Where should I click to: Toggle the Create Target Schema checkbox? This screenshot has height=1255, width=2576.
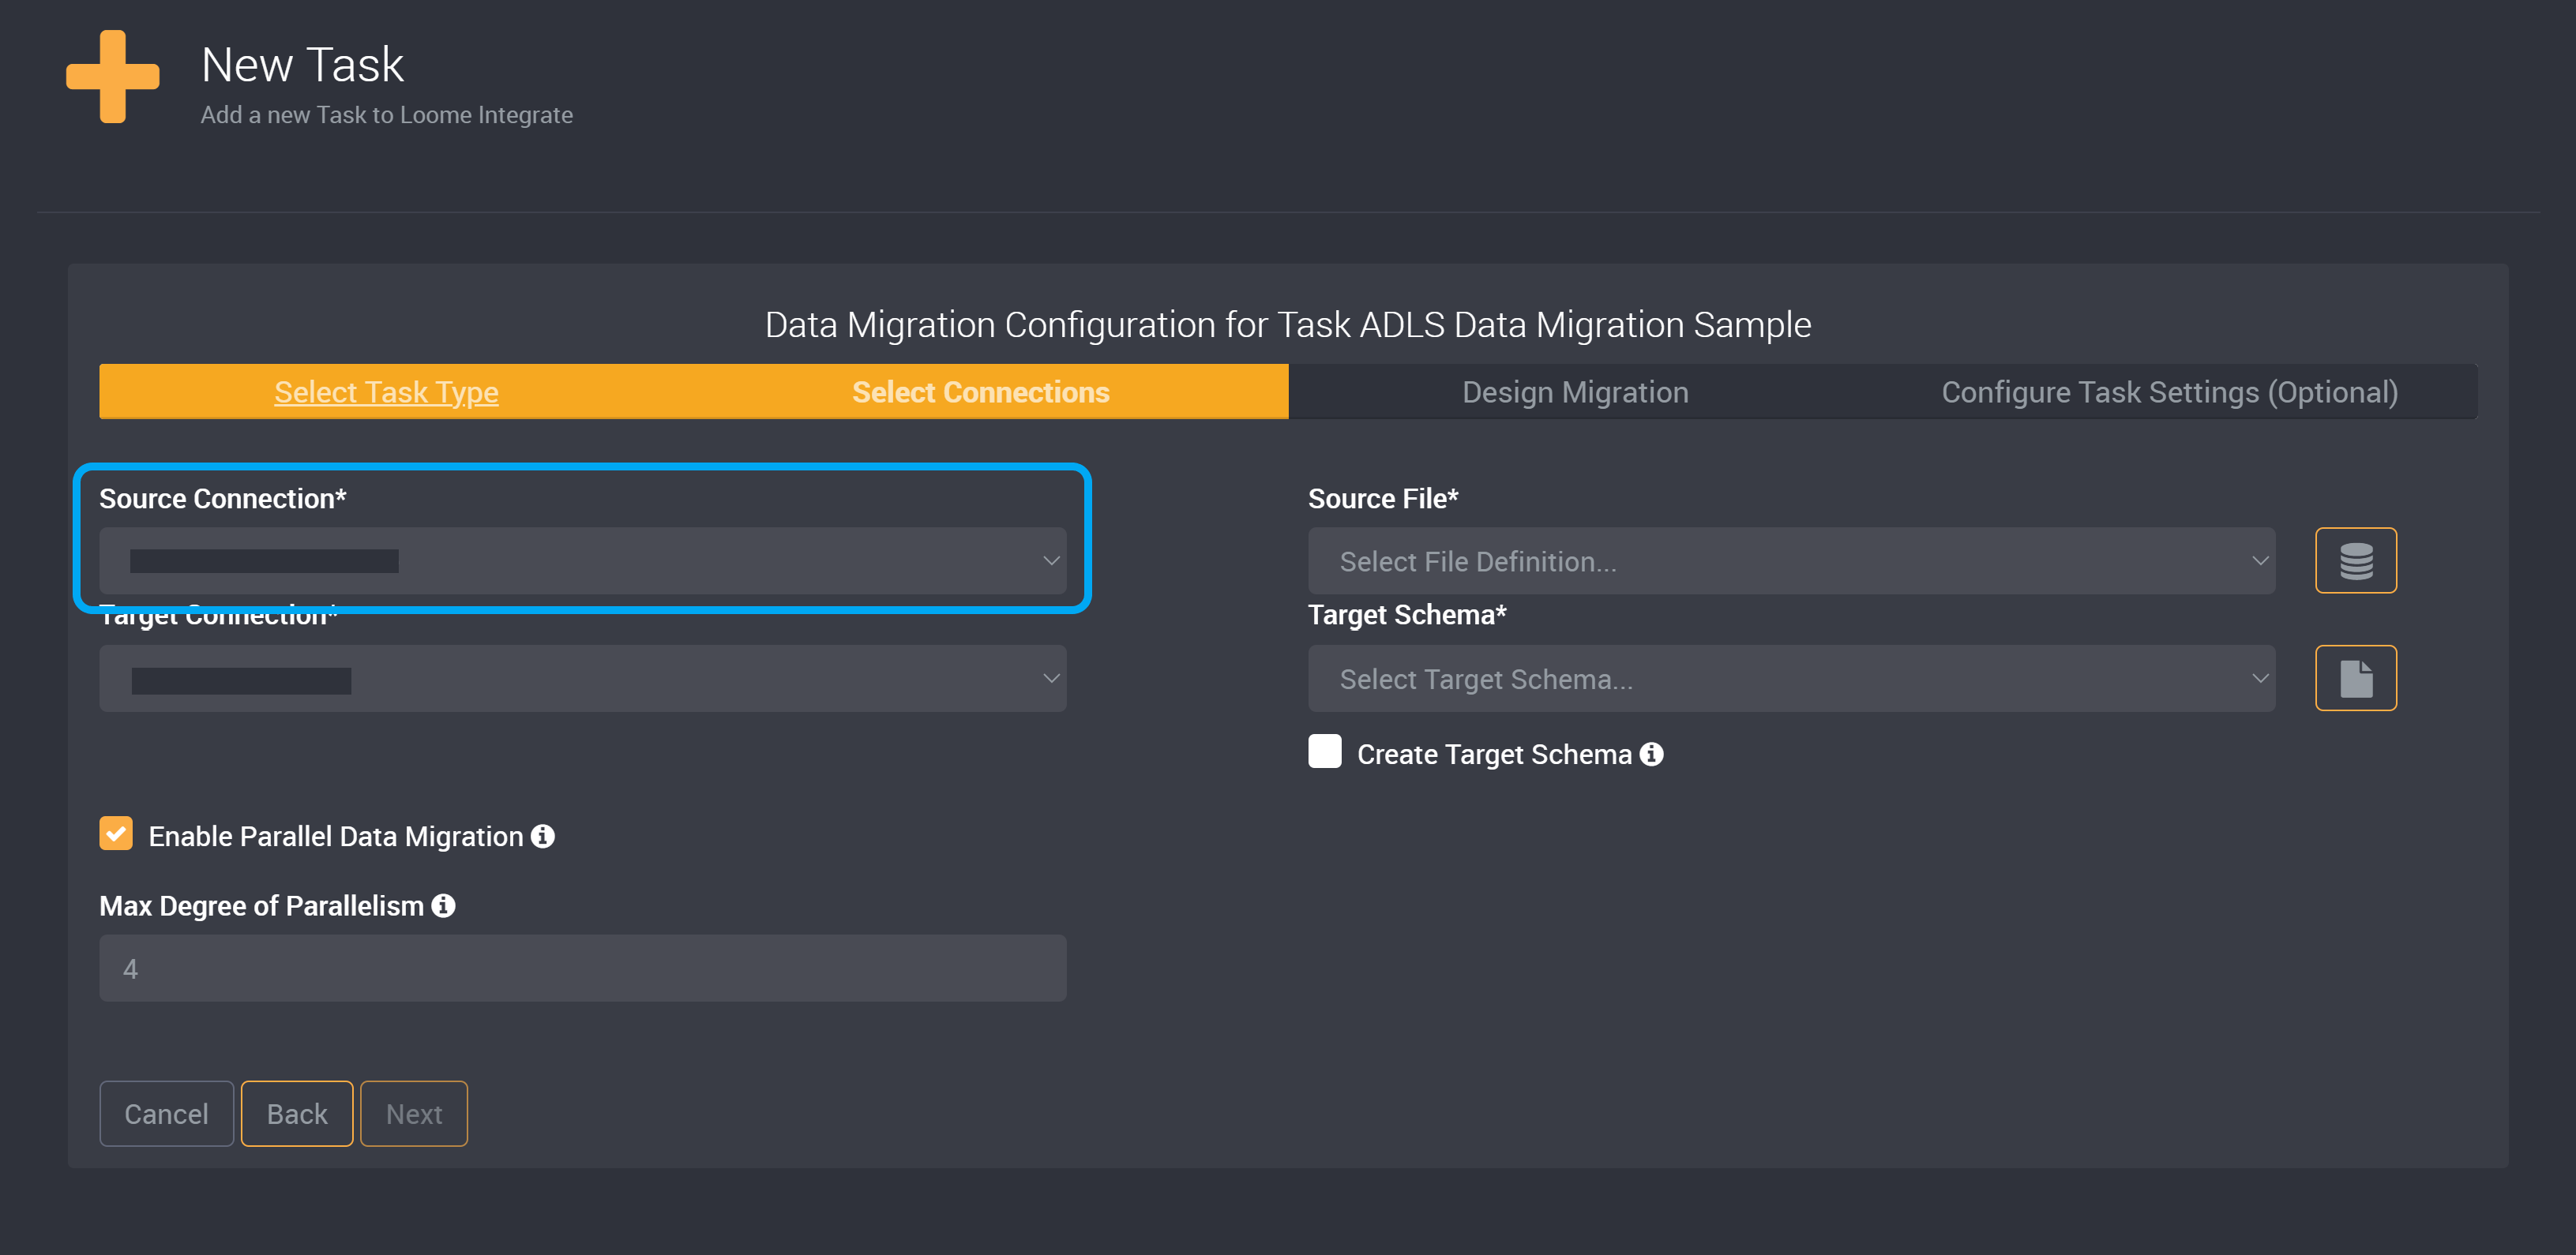click(x=1326, y=754)
